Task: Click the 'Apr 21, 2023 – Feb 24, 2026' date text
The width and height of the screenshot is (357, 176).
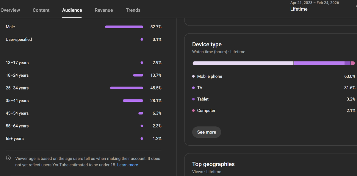Action: [x=314, y=3]
